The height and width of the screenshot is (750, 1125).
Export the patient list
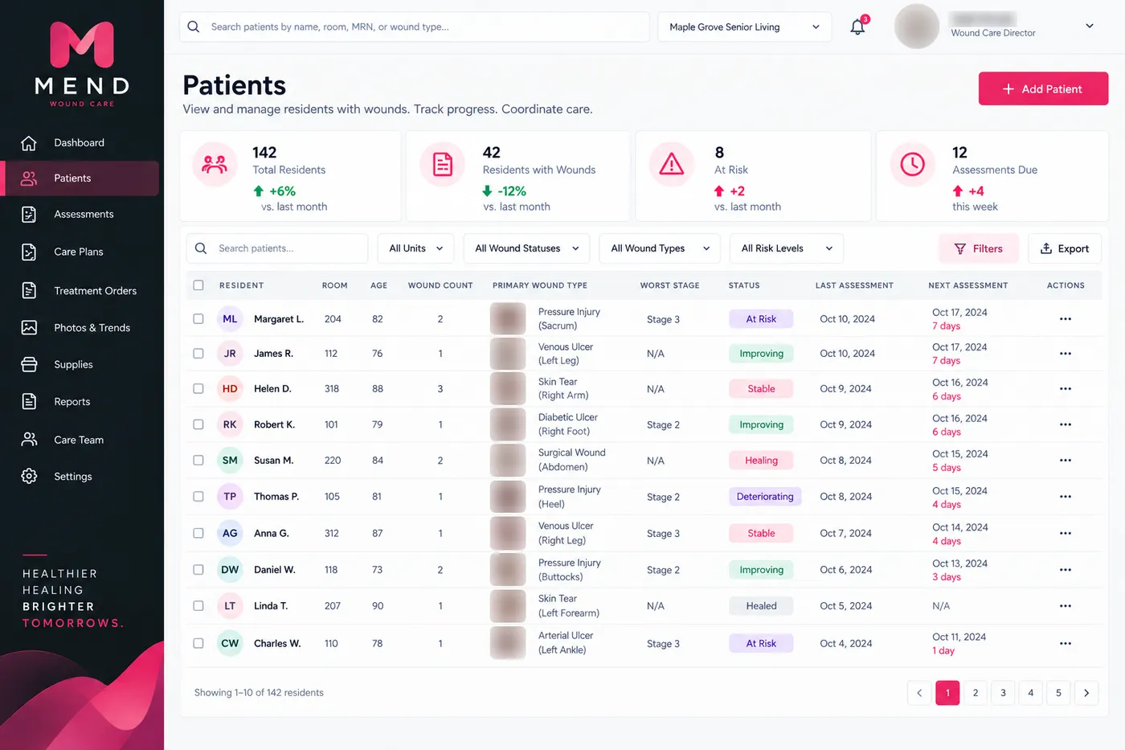1065,248
